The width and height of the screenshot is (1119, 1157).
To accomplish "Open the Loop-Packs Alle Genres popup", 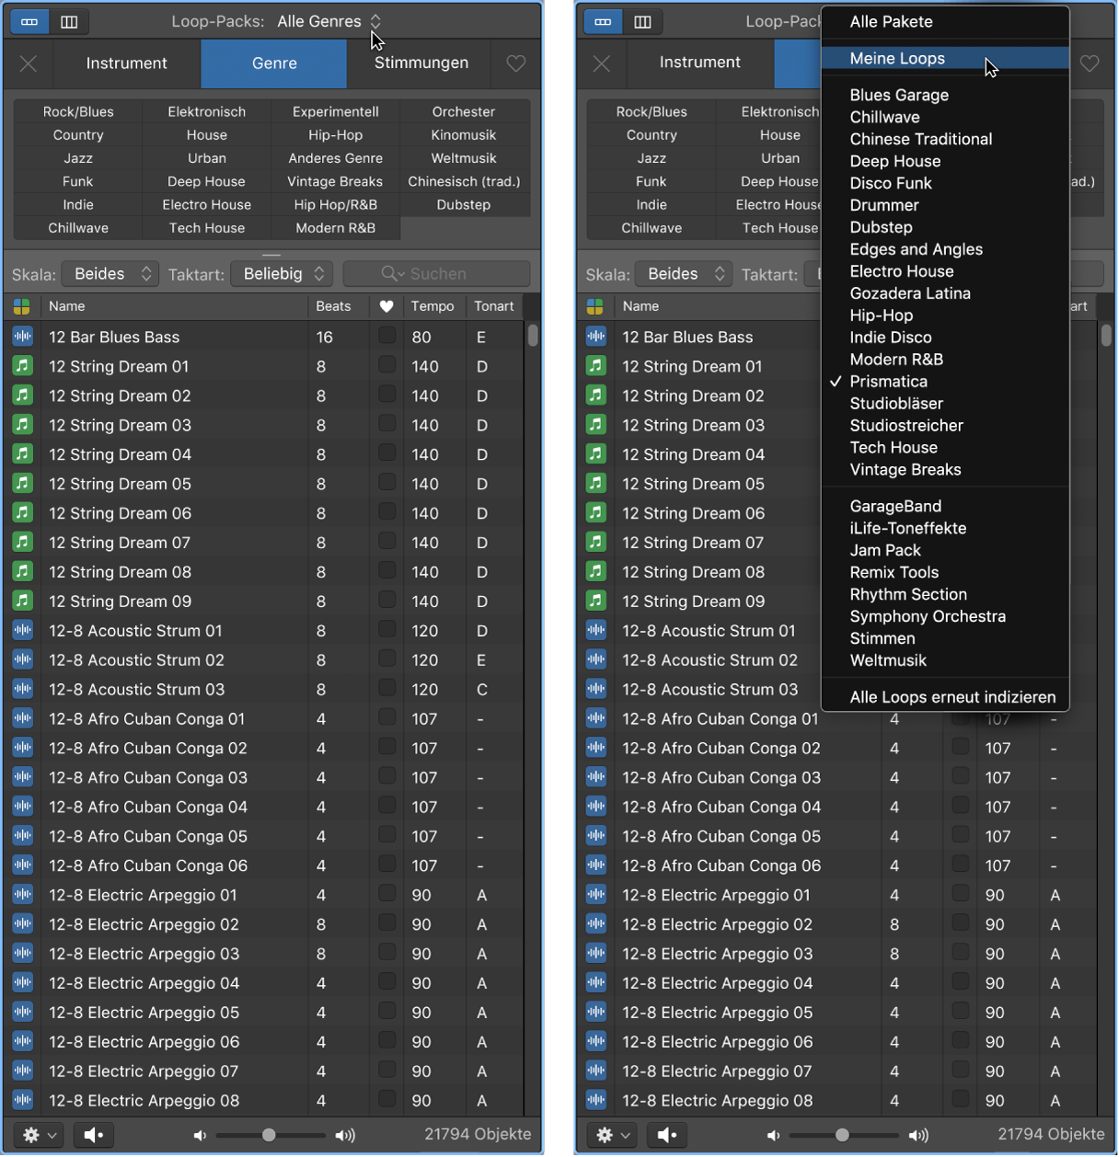I will point(329,21).
